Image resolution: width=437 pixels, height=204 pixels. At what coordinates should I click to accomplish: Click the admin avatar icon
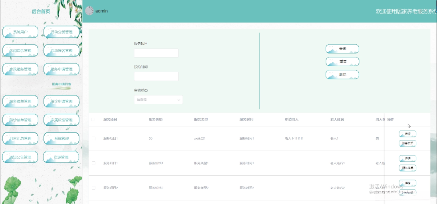point(89,11)
